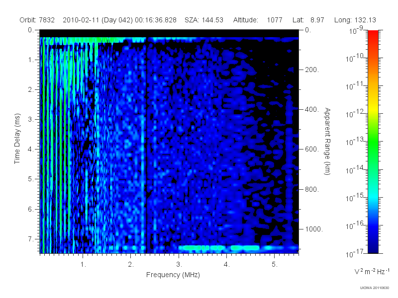
Task: Click the 'Time Delay (ms)' axis label
Action: (x=17, y=139)
